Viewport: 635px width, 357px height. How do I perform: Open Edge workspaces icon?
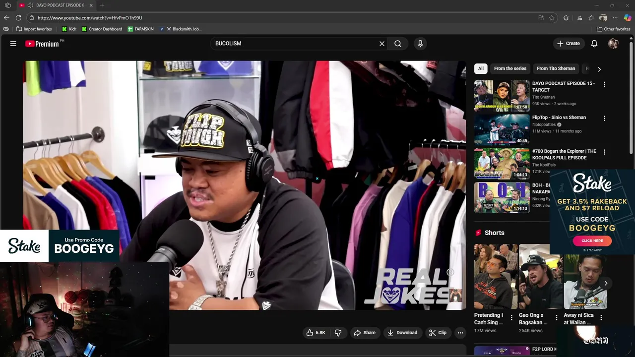7,5
